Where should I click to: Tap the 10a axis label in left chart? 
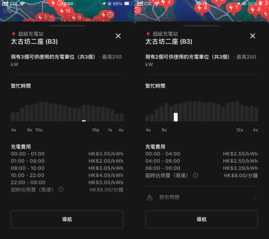39,130
